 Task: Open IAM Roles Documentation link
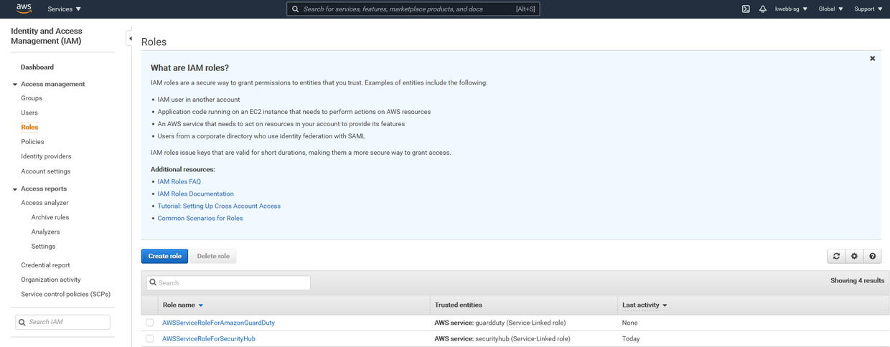click(196, 194)
